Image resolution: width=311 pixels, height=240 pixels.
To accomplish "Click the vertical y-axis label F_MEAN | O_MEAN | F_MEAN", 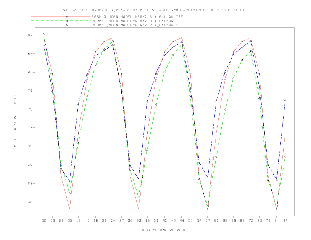I will [15, 123].
